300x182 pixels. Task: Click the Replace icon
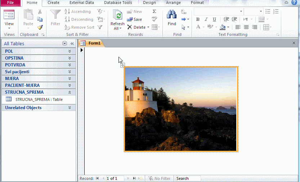pos(184,11)
